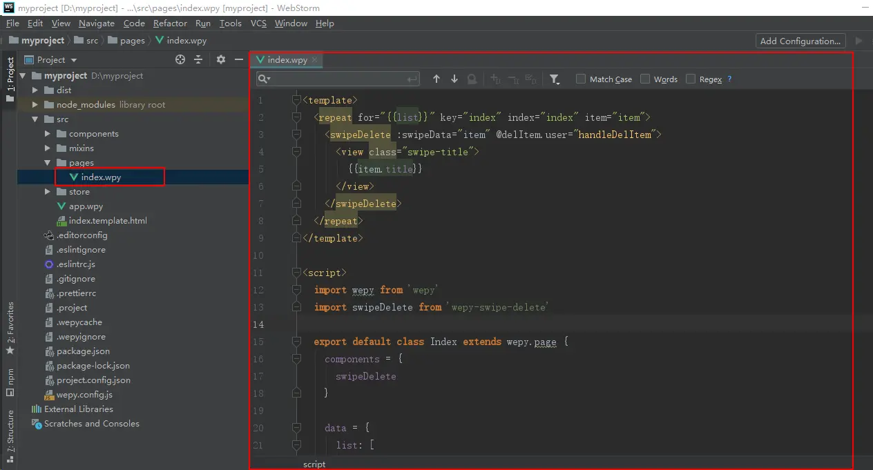The height and width of the screenshot is (470, 873).
Task: Select .eslintrc.js in the project tree
Action: tap(76, 264)
